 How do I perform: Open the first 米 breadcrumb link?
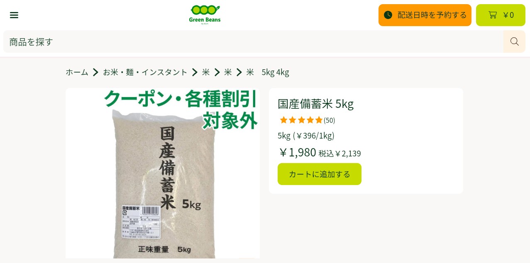coord(206,72)
